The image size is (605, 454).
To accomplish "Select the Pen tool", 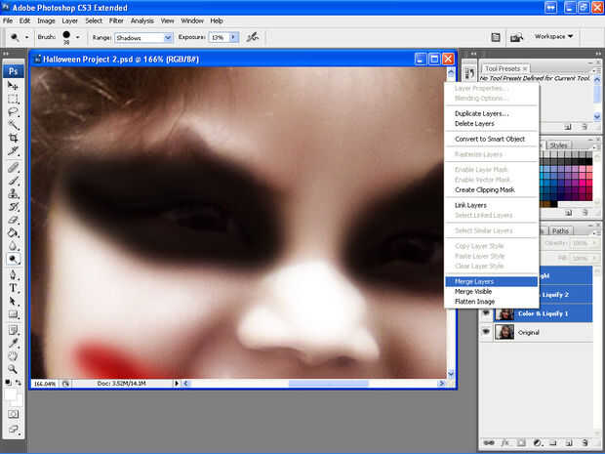I will click(13, 275).
